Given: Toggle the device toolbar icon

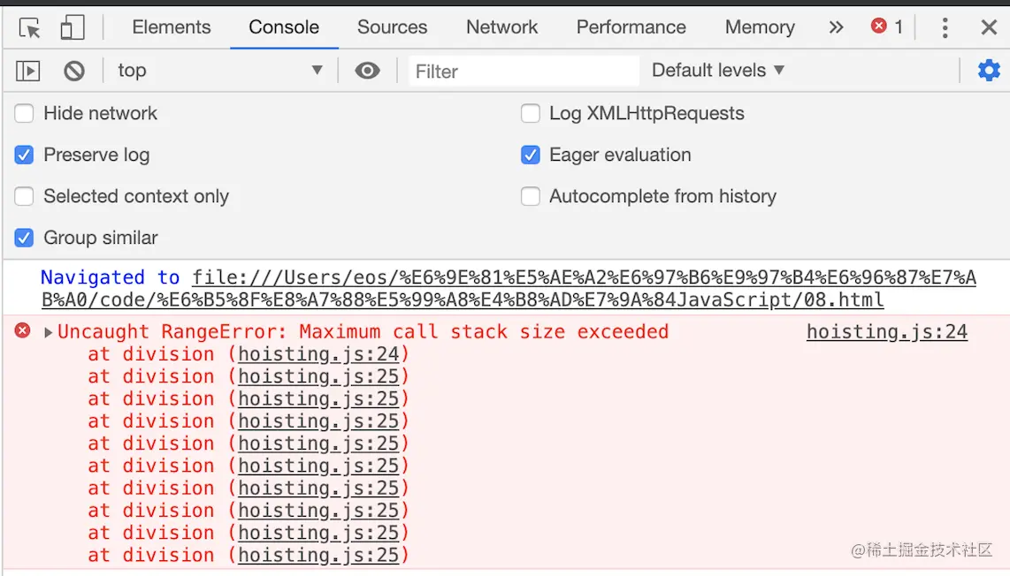Looking at the screenshot, I should (72, 27).
